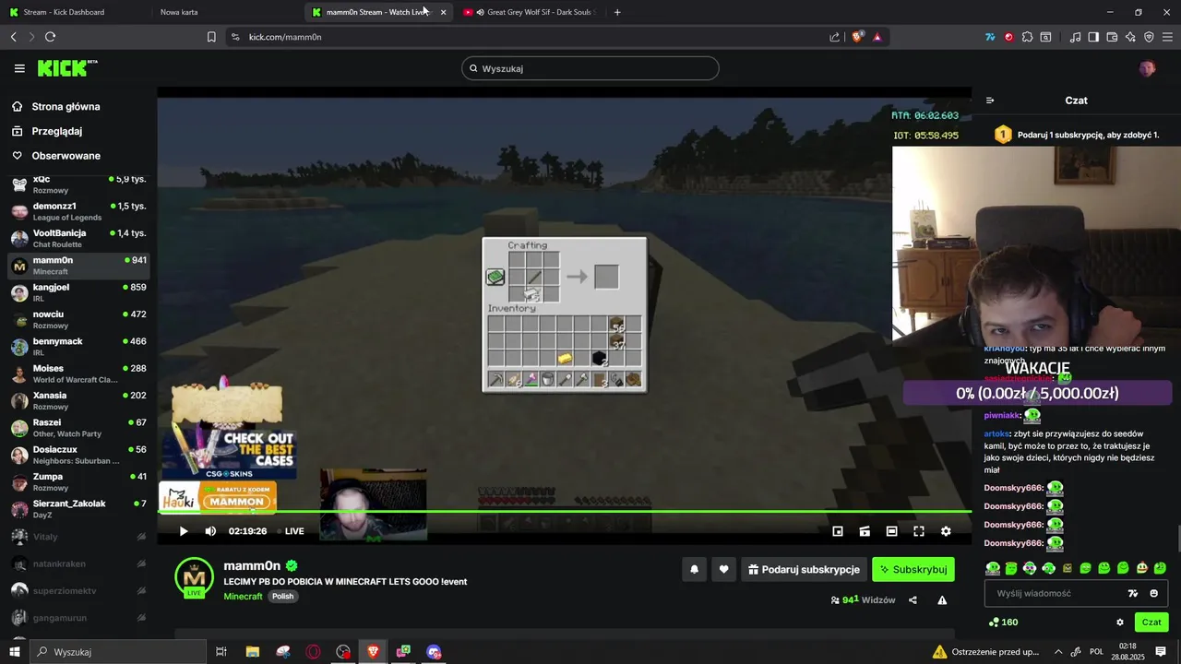Select kangjoel in followed channels

click(78, 292)
